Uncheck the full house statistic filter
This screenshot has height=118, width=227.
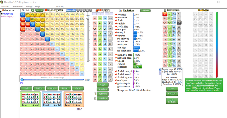point(116,18)
